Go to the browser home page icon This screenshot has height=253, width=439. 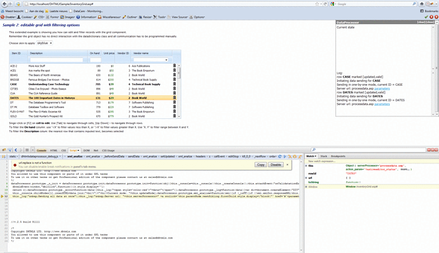pos(422,4)
